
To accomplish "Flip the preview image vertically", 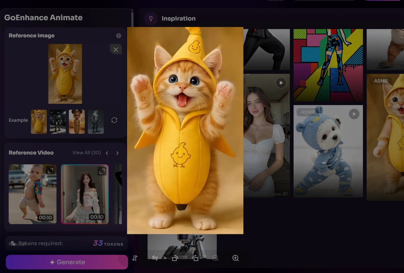I will 135,258.
